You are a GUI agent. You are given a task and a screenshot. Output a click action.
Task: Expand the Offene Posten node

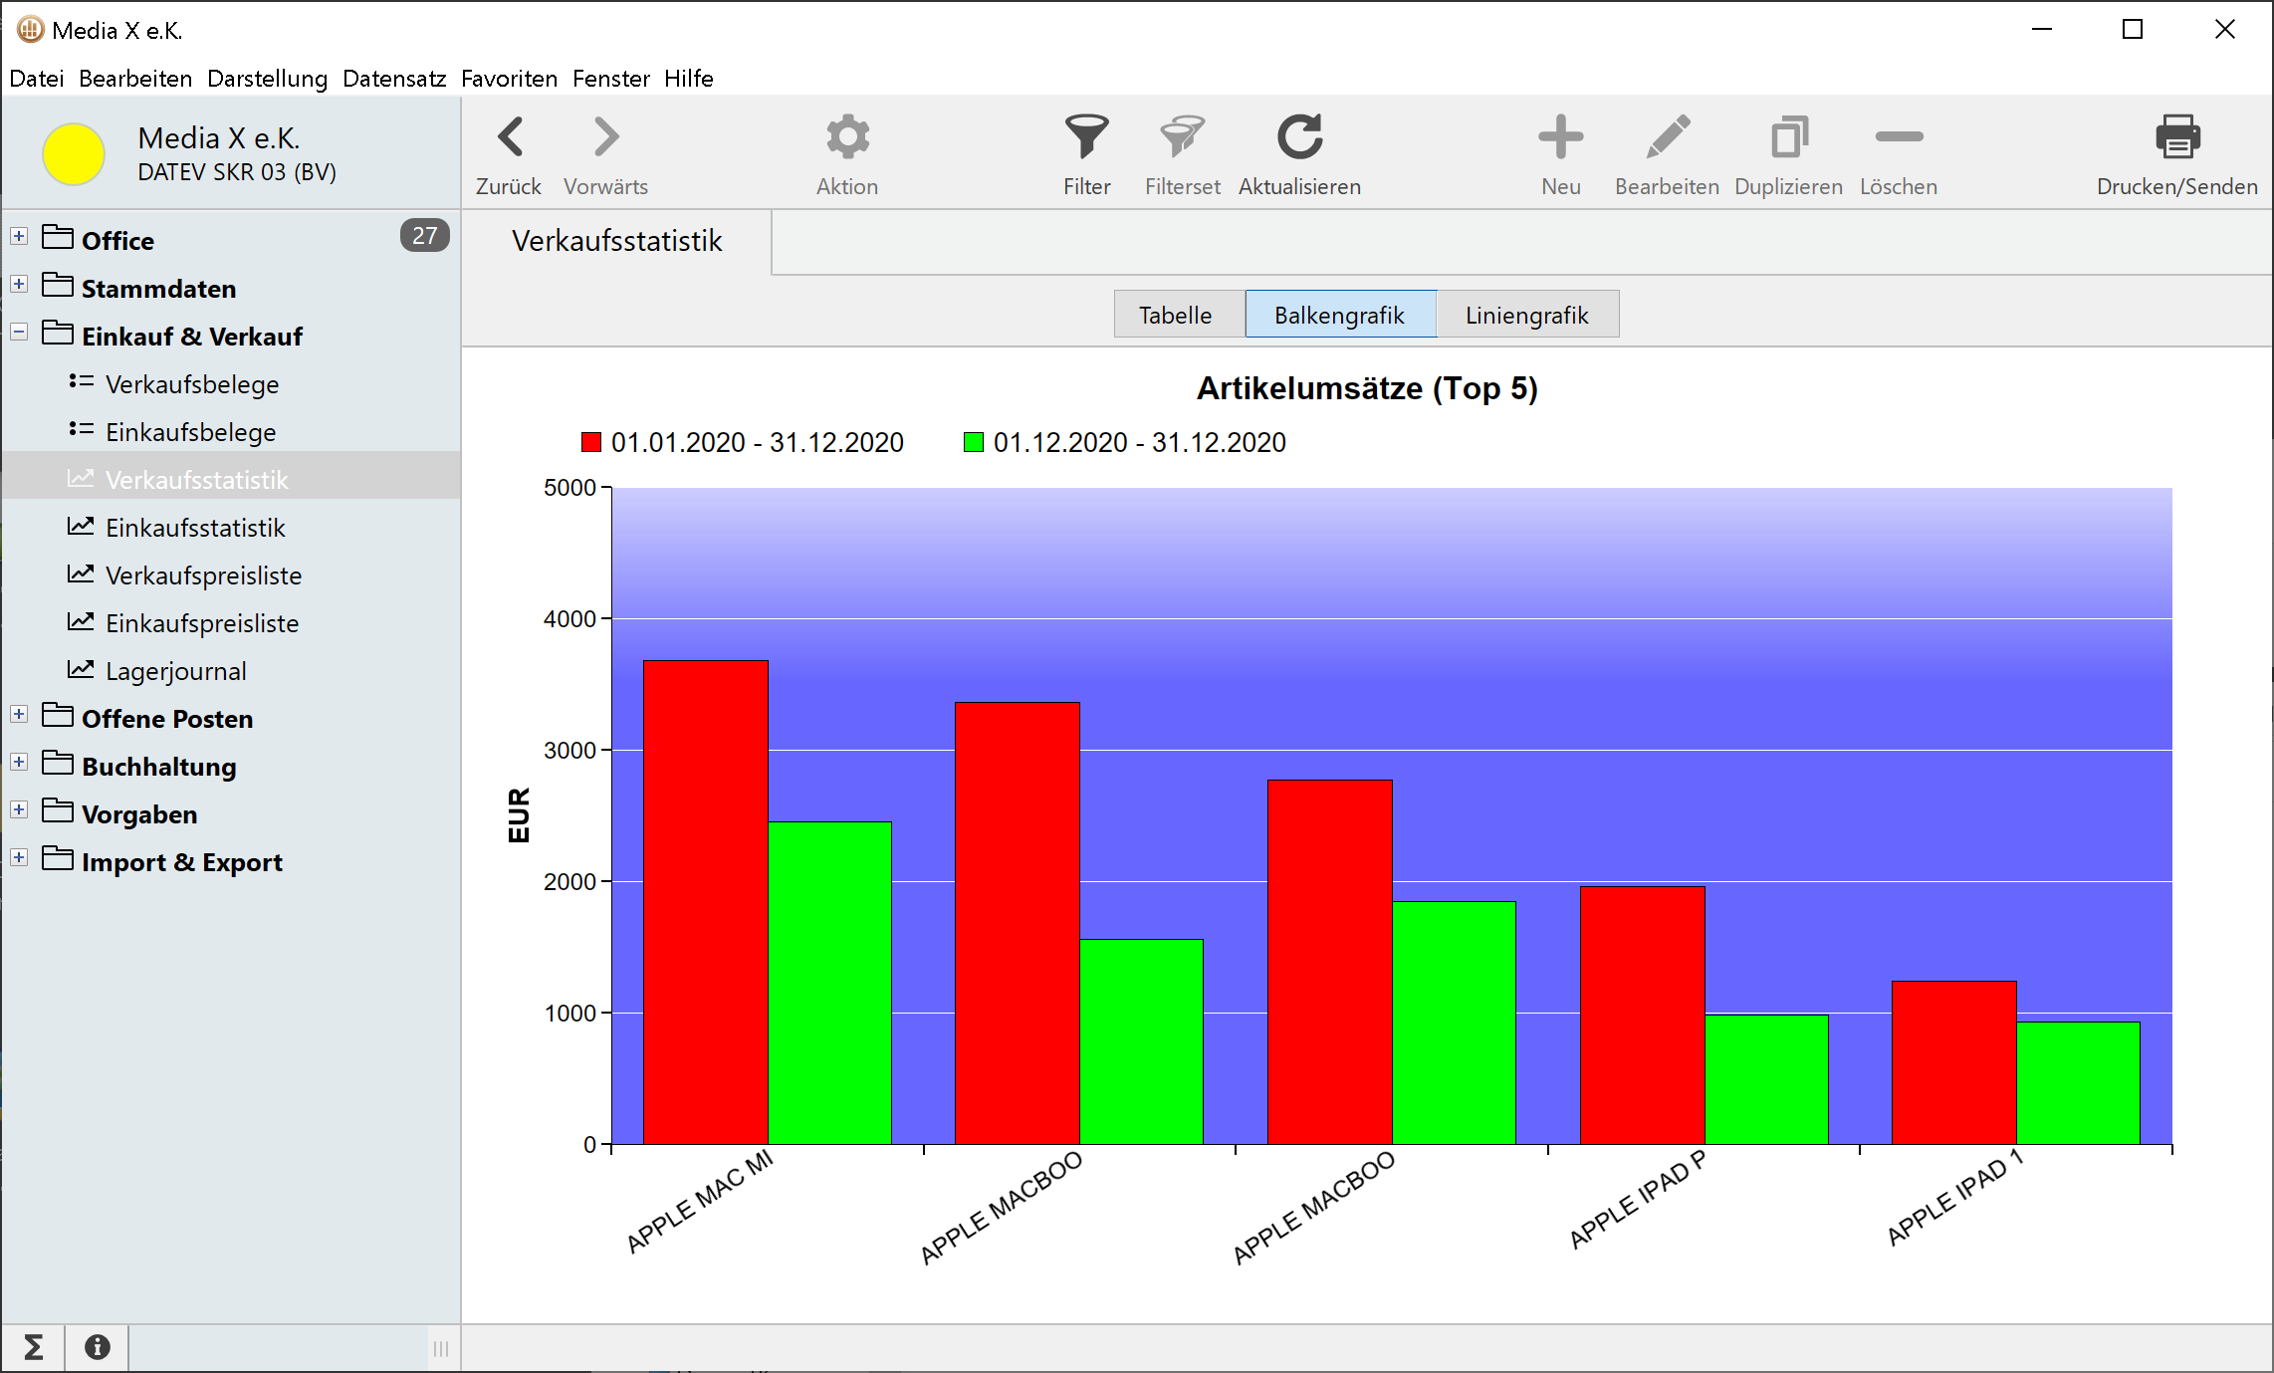19,715
